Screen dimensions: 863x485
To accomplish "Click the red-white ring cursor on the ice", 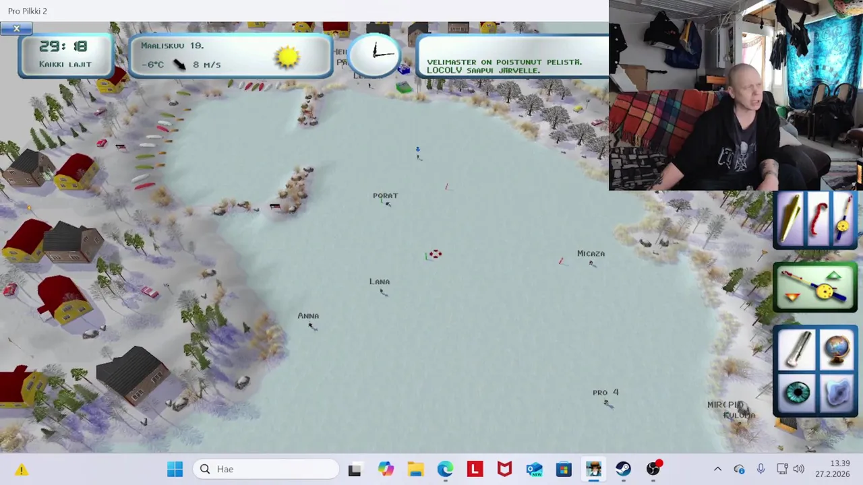I will (x=436, y=254).
